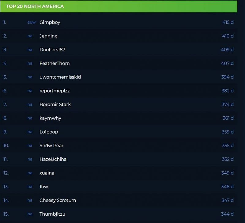The width and height of the screenshot is (245, 223).
Task: Click the 415 d playtime value
Action: tap(228, 22)
